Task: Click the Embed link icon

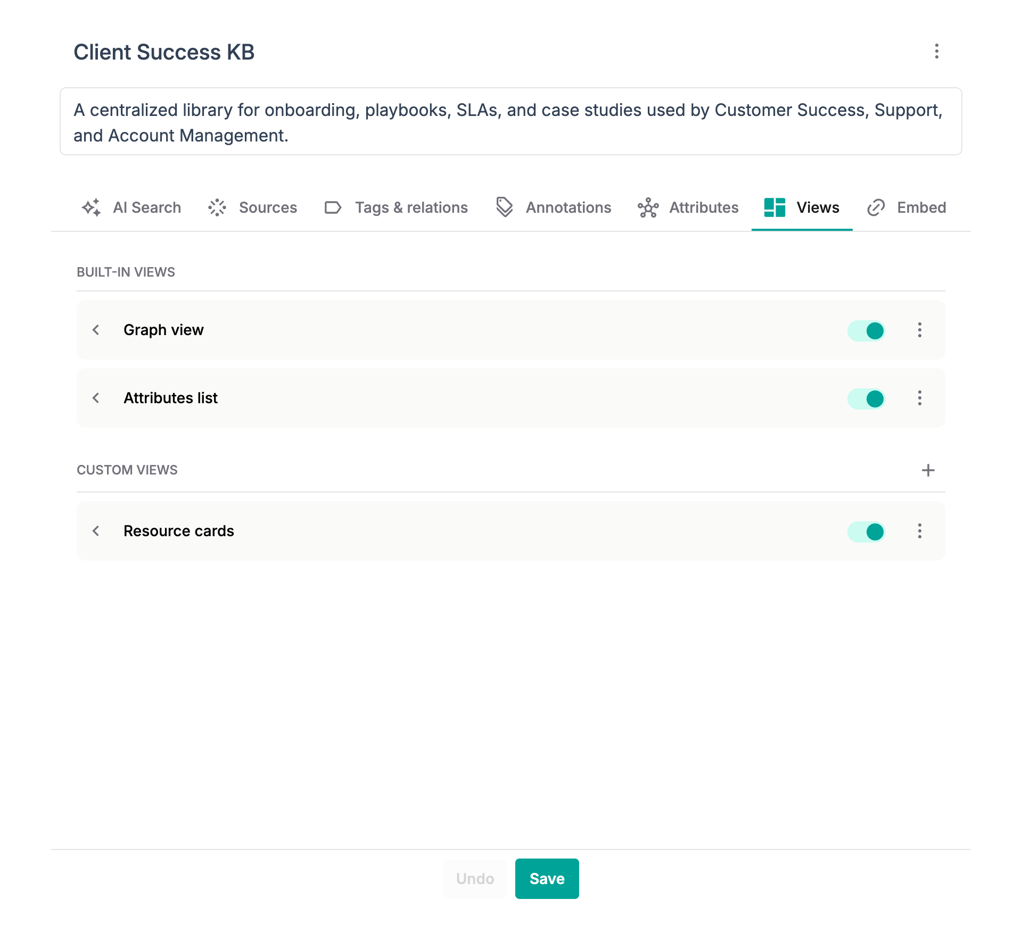Action: coord(876,207)
